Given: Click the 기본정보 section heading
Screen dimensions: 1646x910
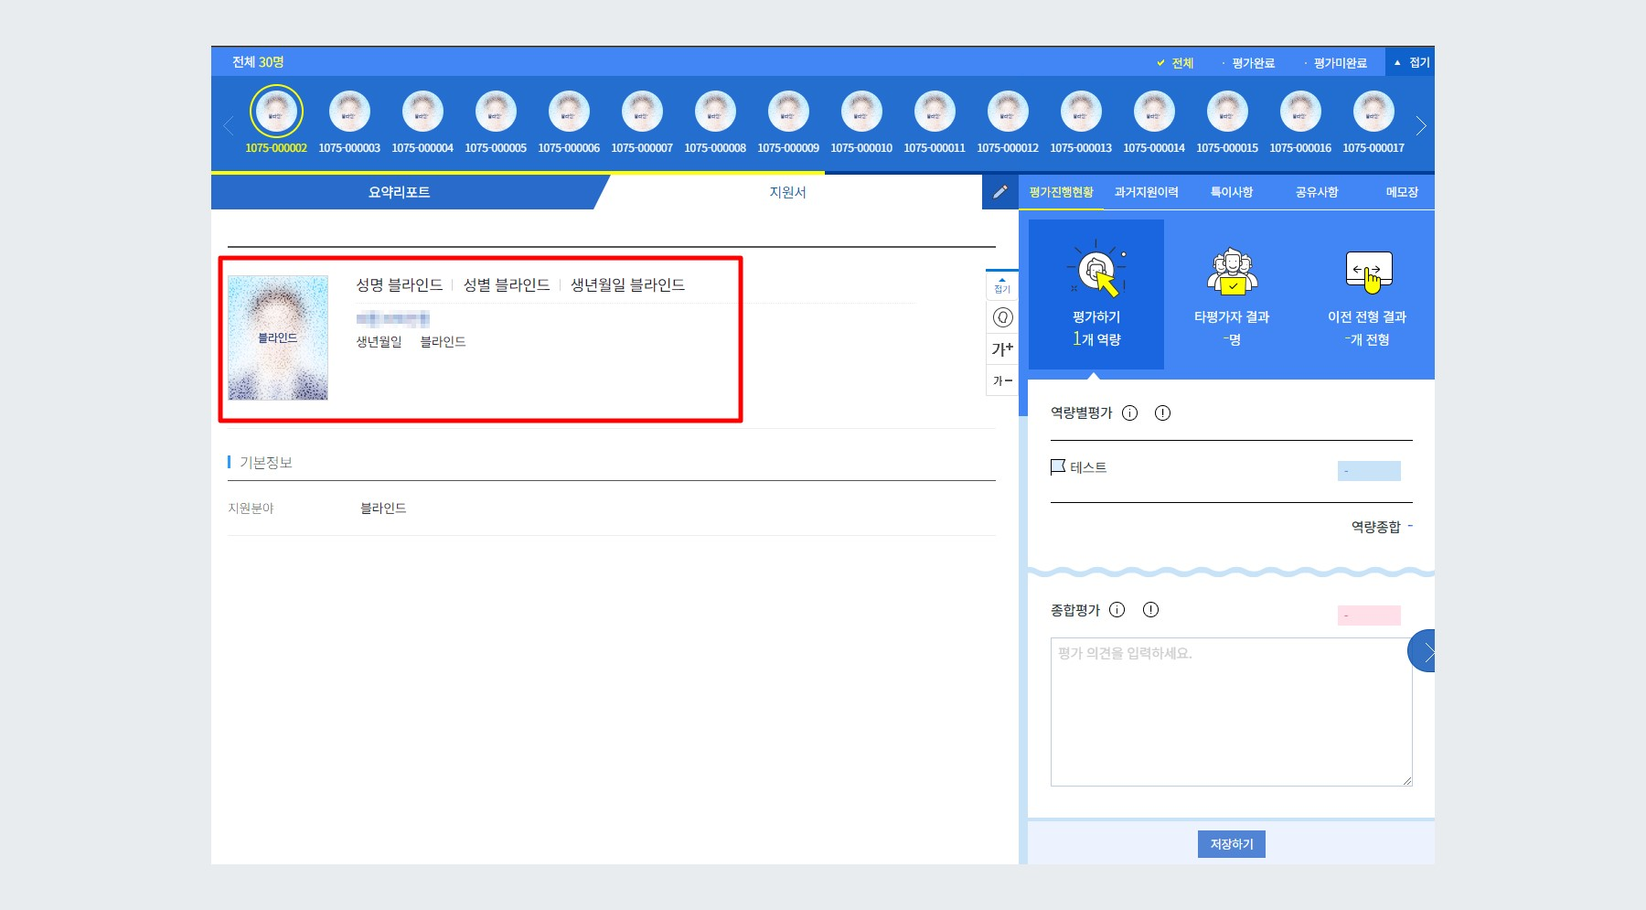Looking at the screenshot, I should click(x=266, y=463).
